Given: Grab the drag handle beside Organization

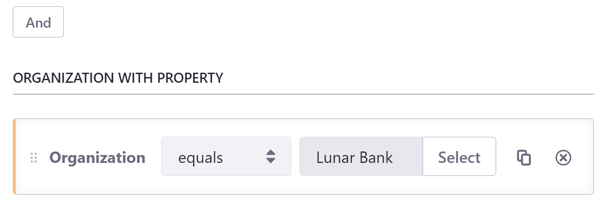Looking at the screenshot, I should (x=34, y=158).
